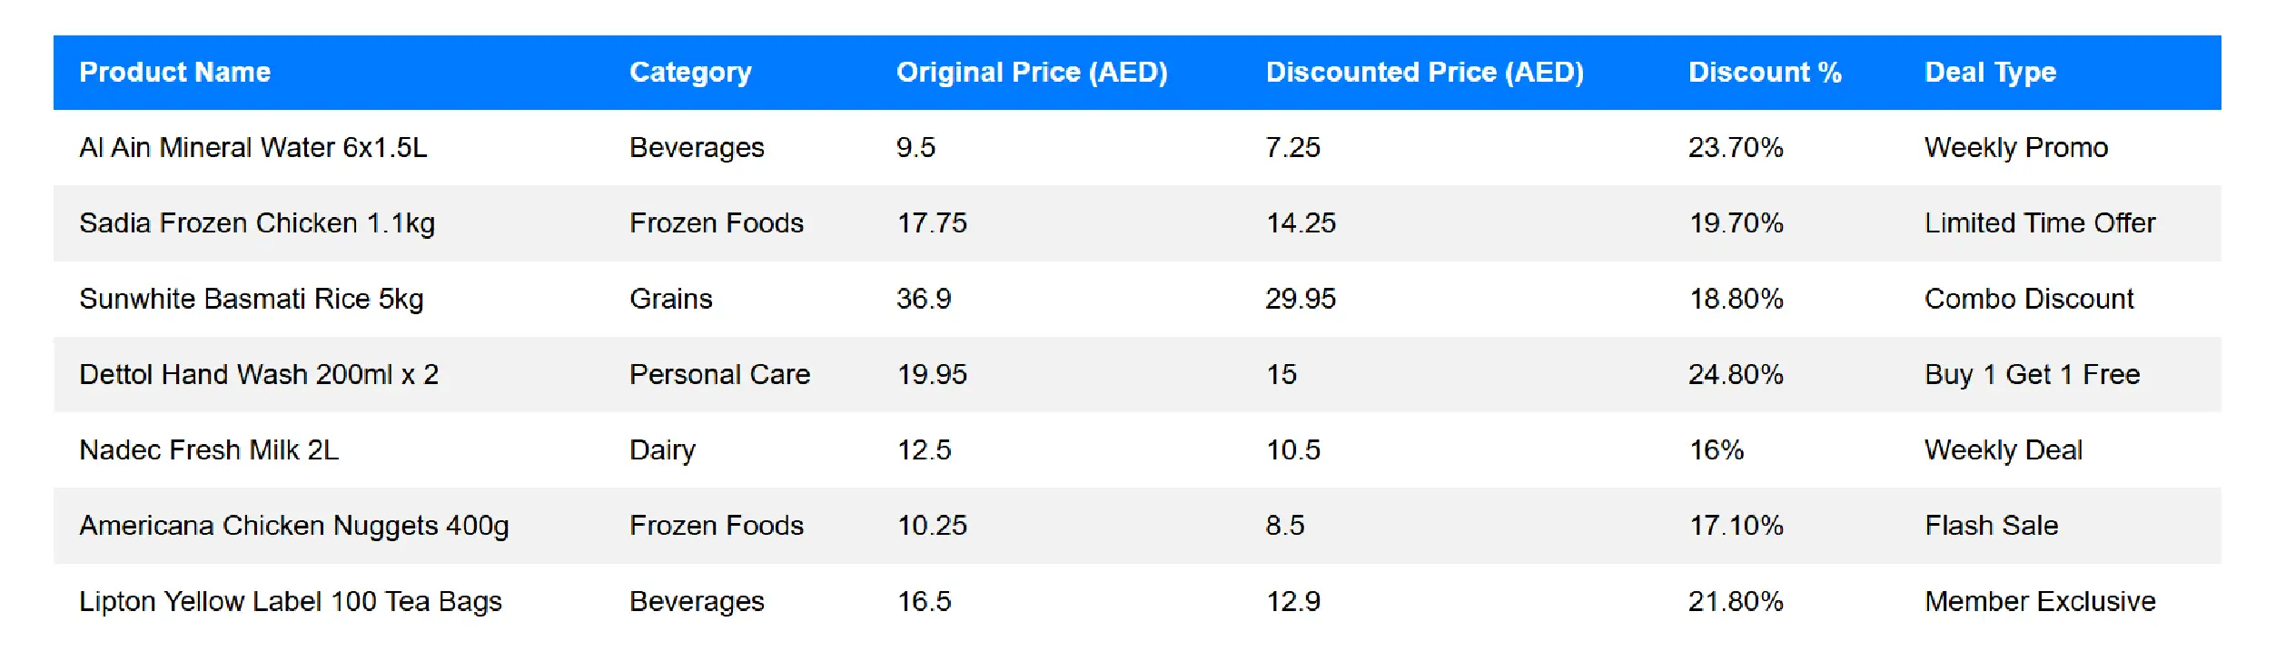Viewport: 2276px width, 671px height.
Task: Select the Sadia Frozen Chicken 1.1kg cell
Action: click(257, 223)
